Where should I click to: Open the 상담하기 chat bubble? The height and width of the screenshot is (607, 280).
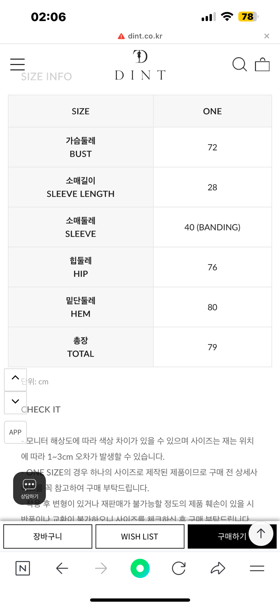29,488
